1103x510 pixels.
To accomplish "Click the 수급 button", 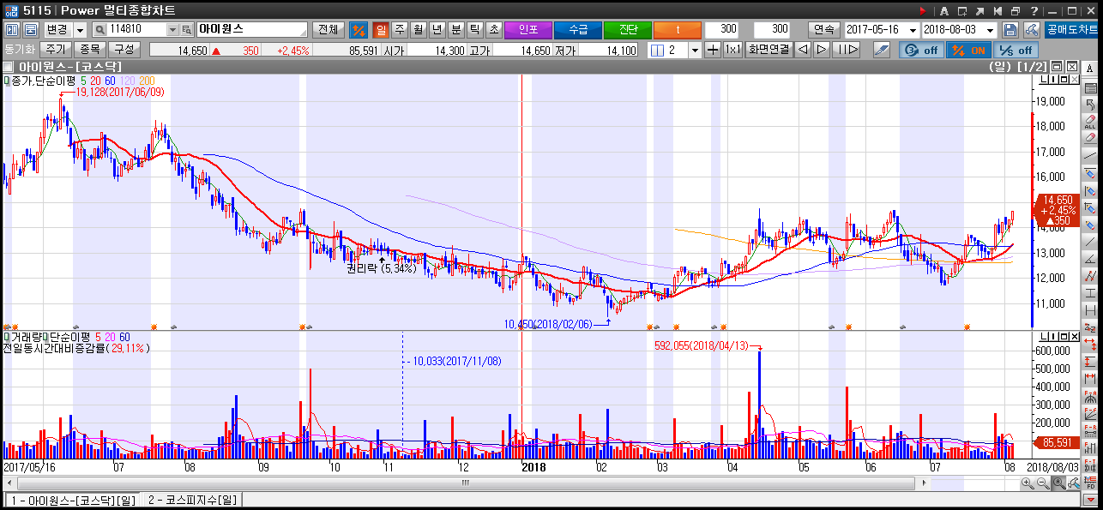I will 578,29.
